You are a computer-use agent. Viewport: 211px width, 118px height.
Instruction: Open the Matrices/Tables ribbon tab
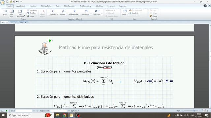click(x=46, y=6)
